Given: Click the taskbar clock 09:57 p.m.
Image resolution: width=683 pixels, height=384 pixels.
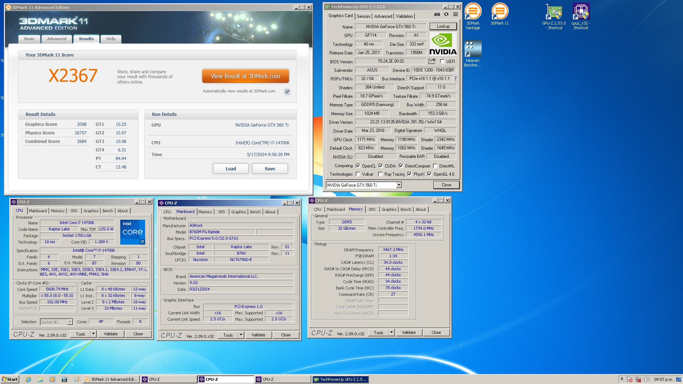Looking at the screenshot, I should (x=663, y=379).
